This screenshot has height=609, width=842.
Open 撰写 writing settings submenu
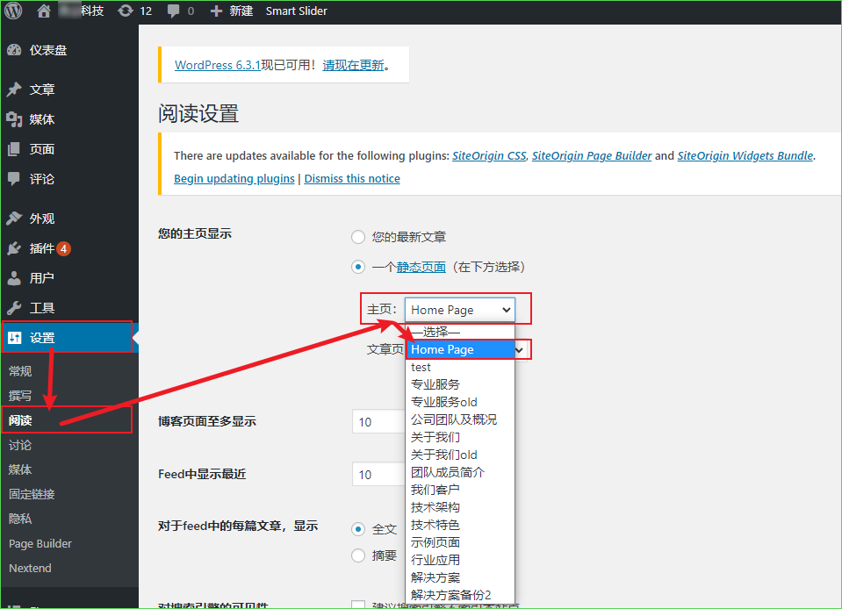20,396
